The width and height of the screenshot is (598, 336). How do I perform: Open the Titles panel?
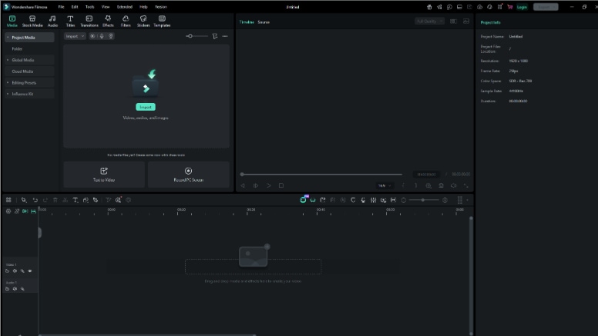(70, 22)
